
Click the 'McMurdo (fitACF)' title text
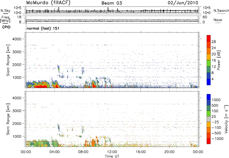48,3
